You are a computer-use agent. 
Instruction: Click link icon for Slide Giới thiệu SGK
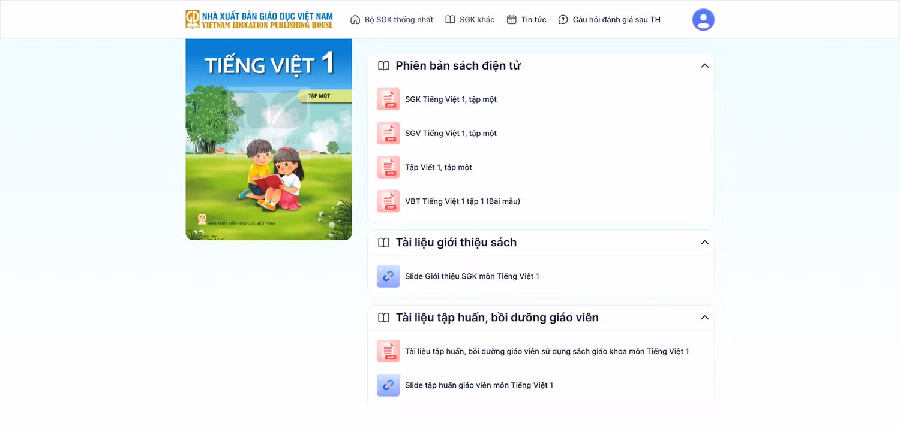coord(388,276)
